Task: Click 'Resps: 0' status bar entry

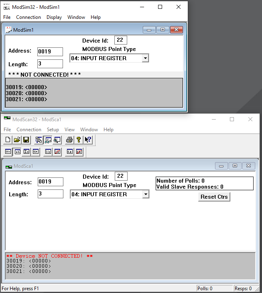Action: click(x=243, y=289)
